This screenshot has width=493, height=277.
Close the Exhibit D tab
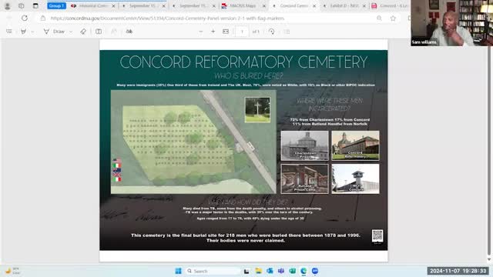point(364,6)
